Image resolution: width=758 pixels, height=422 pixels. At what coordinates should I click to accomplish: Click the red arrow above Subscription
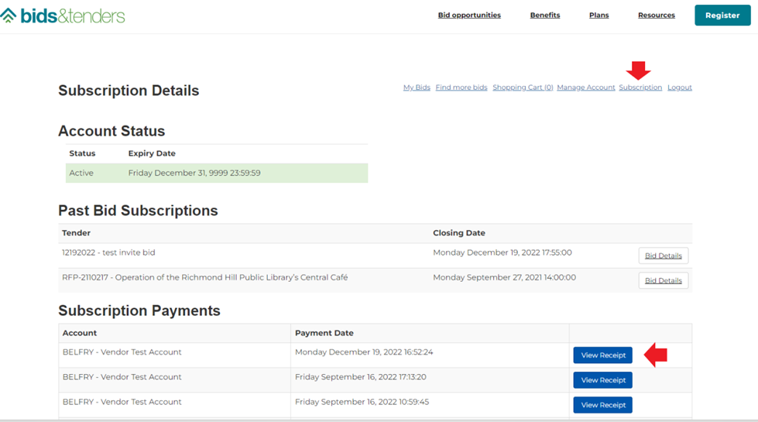click(639, 70)
